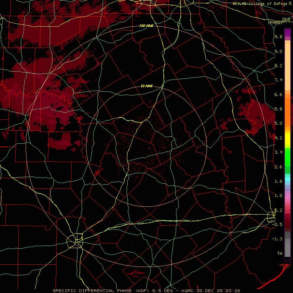This screenshot has width=293, height=293.
Task: Click the 100 NMI range ring label
Action: coord(146,26)
